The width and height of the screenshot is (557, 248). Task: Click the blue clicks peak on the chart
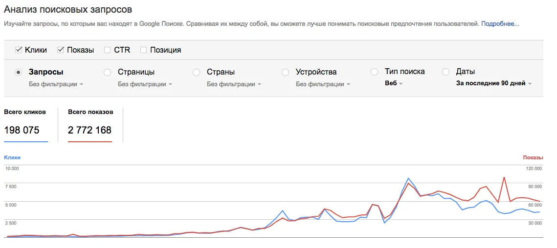click(408, 178)
